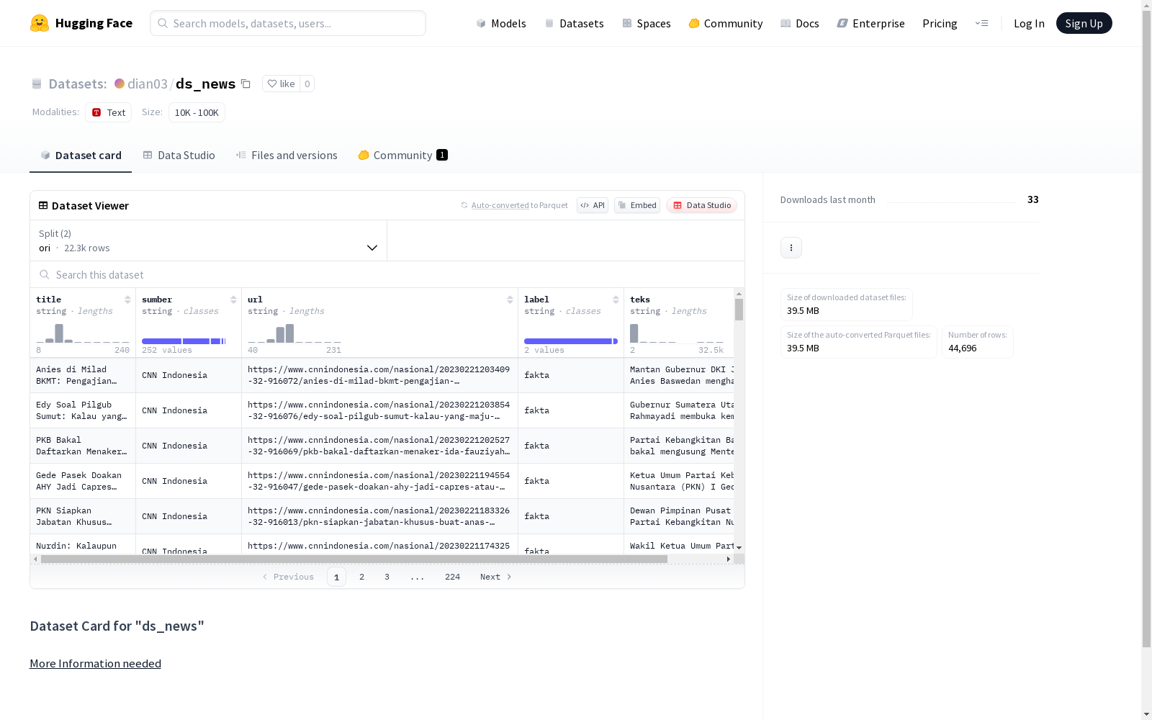This screenshot has width=1152, height=720.
Task: Go to page 3 of the dataset
Action: pos(387,577)
